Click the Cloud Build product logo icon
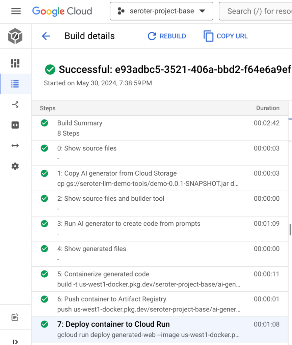The image size is (292, 345). pyautogui.click(x=15, y=36)
